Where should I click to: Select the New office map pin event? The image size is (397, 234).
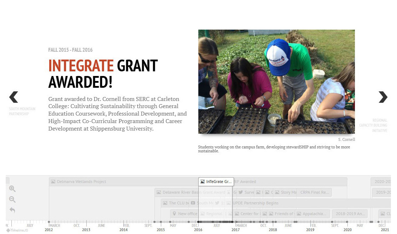coord(185,214)
